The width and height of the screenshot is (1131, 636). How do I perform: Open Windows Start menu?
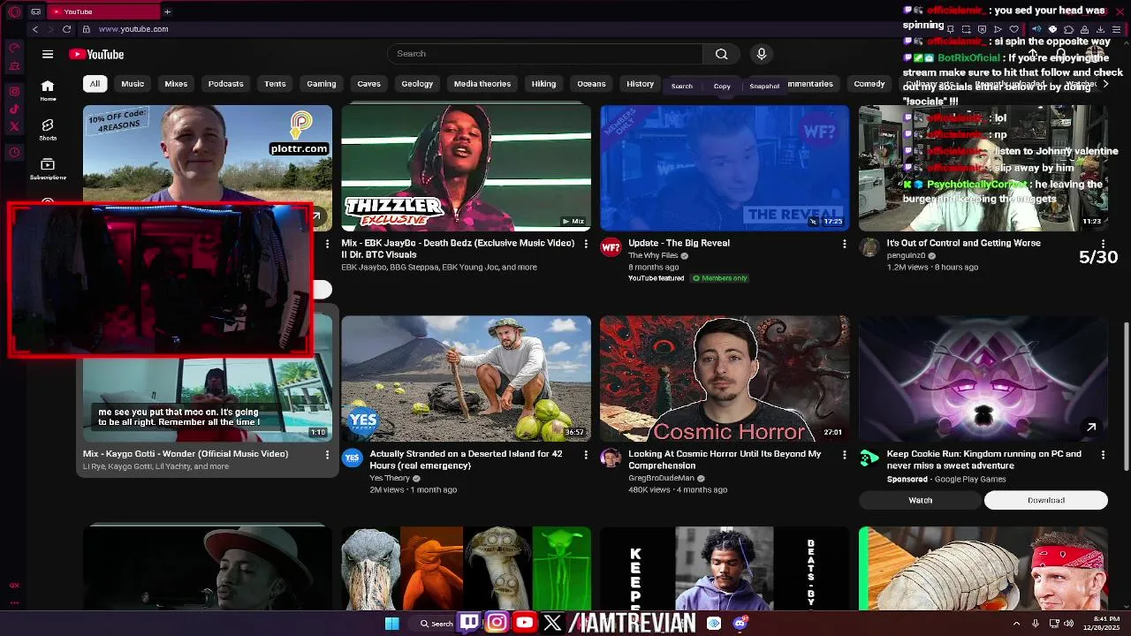(392, 623)
